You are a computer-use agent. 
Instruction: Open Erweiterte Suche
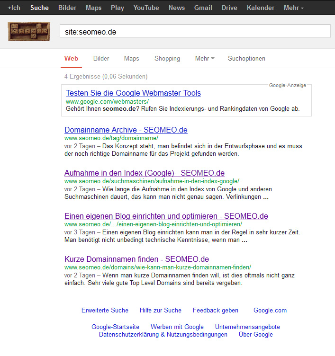(105, 311)
